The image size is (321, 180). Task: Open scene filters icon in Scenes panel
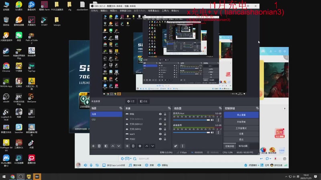tap(106, 146)
